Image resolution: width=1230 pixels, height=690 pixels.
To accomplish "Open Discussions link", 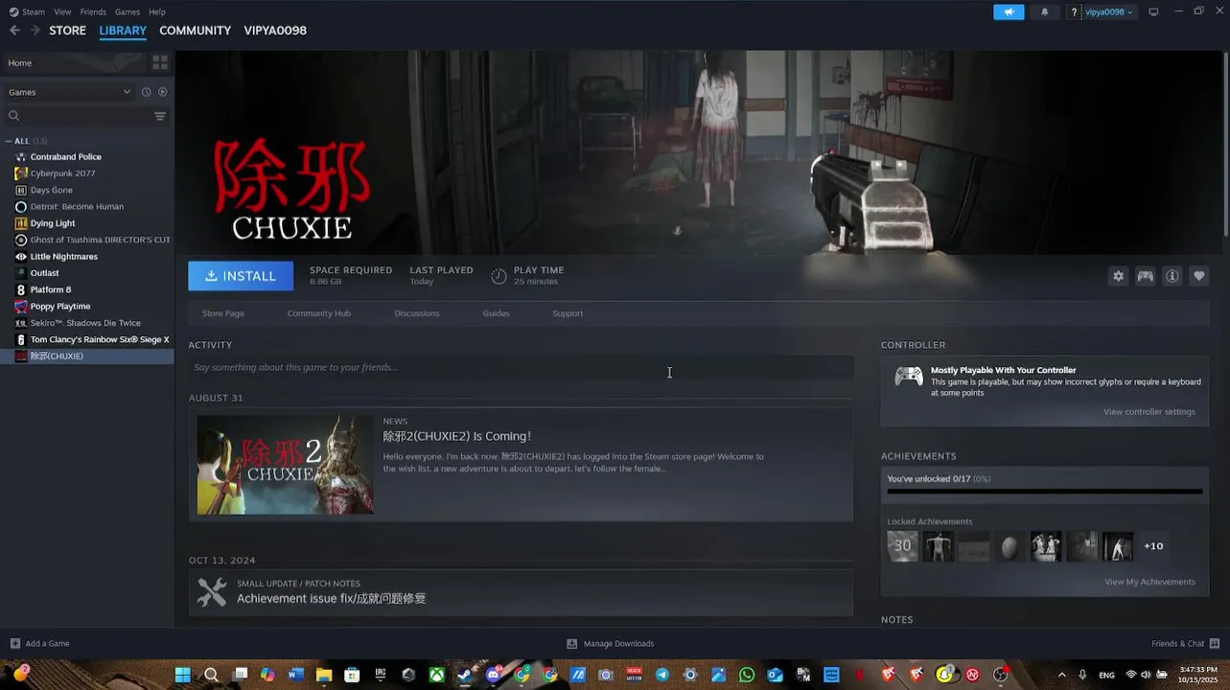I will point(417,313).
